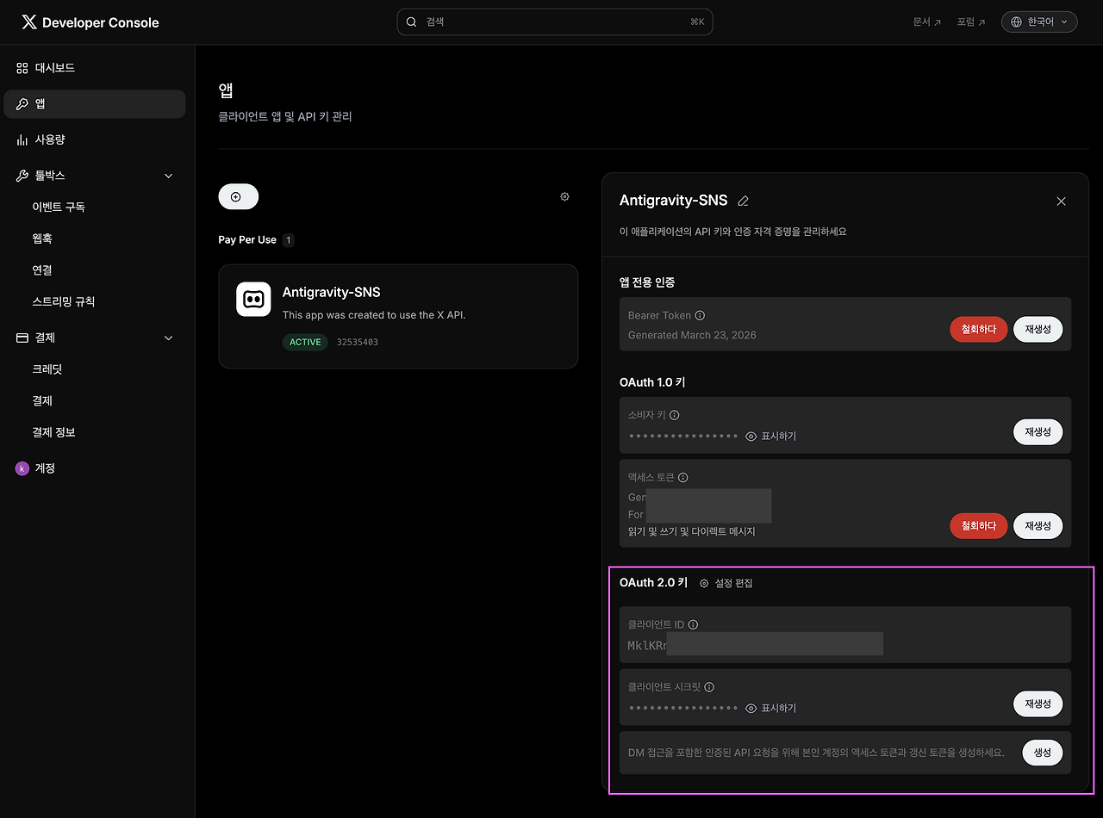Open 결제 정보 page
This screenshot has width=1103, height=818.
[53, 432]
